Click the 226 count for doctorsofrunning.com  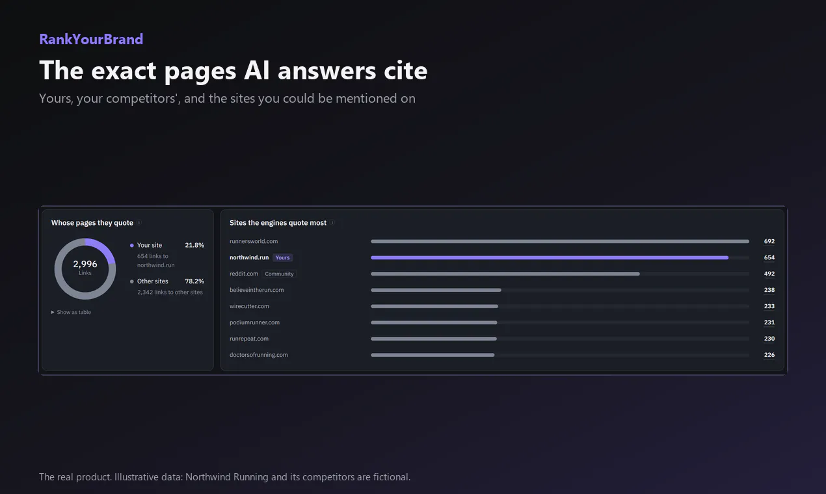click(x=769, y=355)
